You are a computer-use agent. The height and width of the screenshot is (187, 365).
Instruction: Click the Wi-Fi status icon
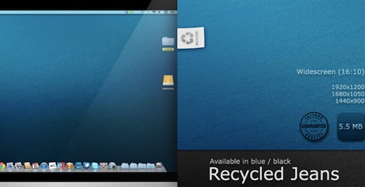[154, 12]
